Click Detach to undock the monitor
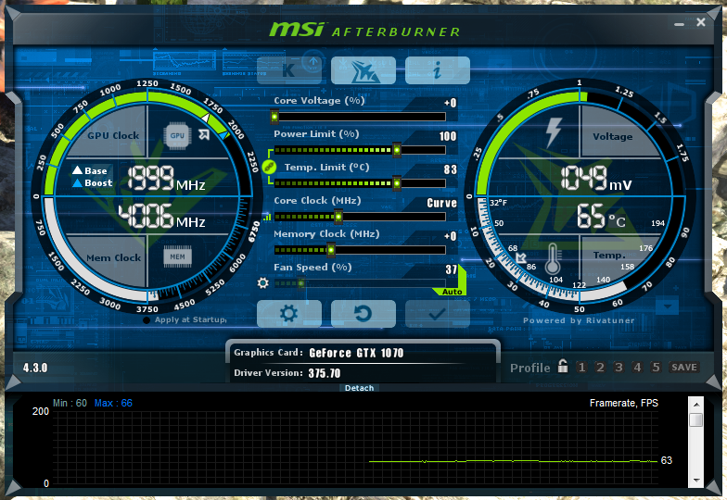 click(x=360, y=388)
